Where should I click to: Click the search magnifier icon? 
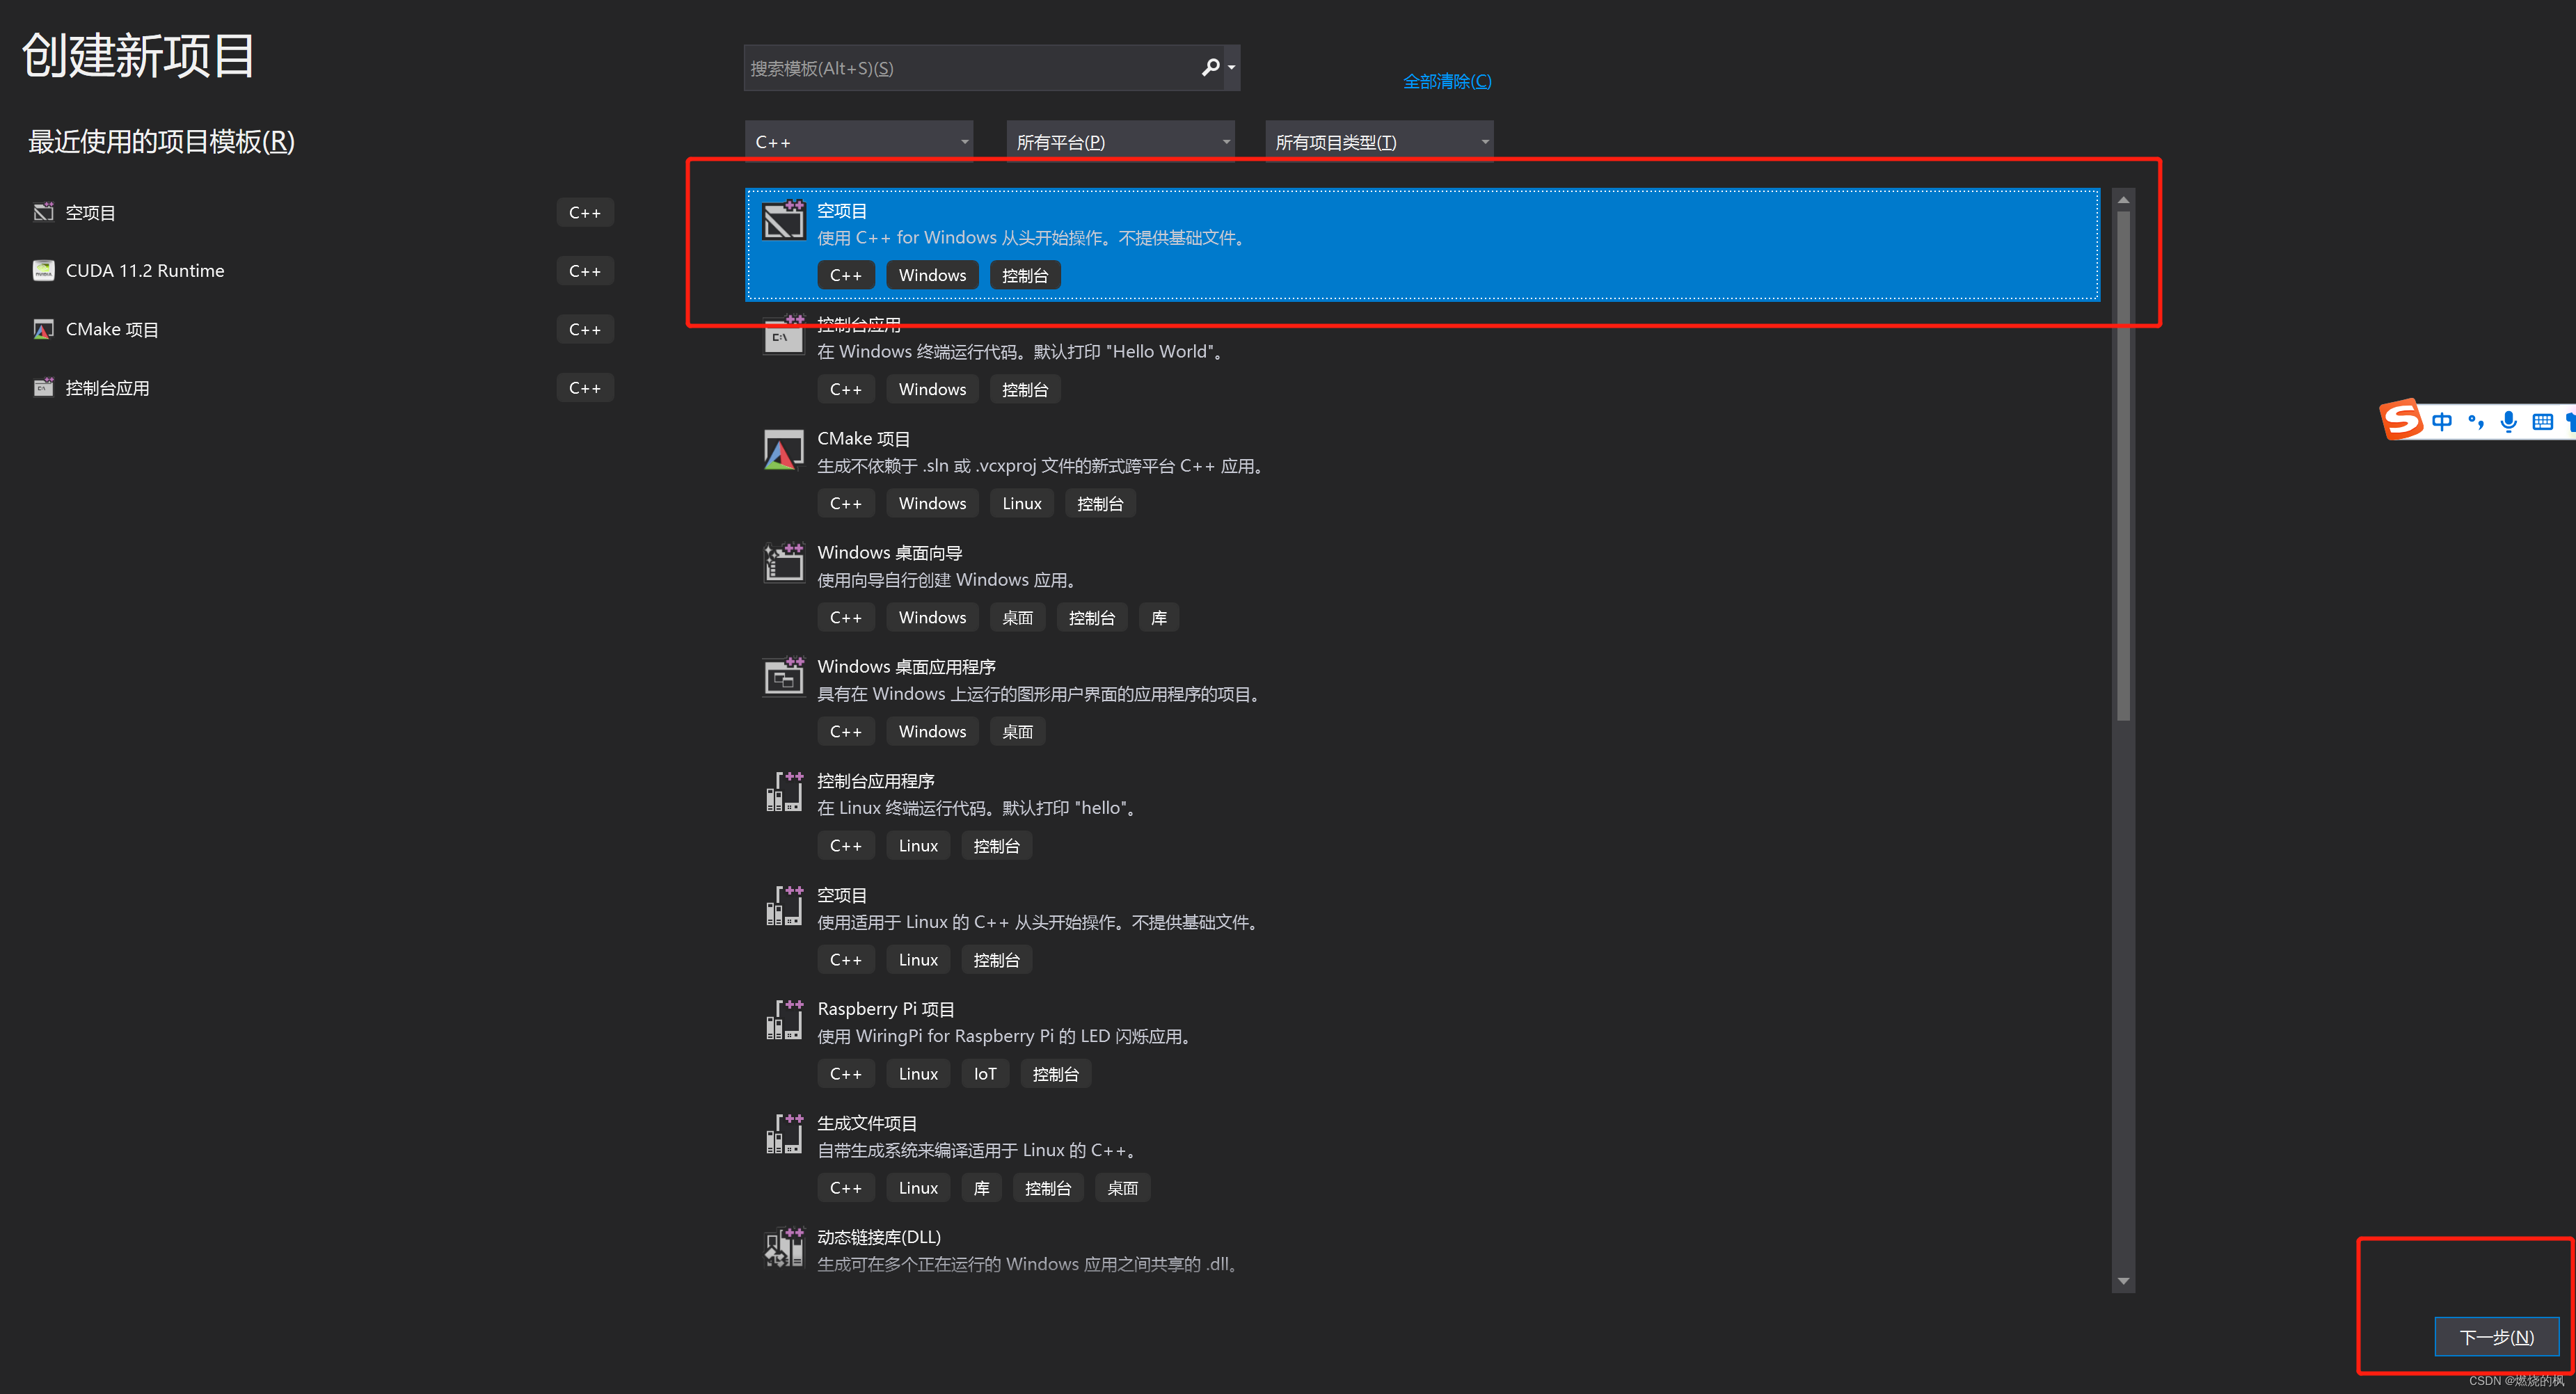tap(1210, 67)
